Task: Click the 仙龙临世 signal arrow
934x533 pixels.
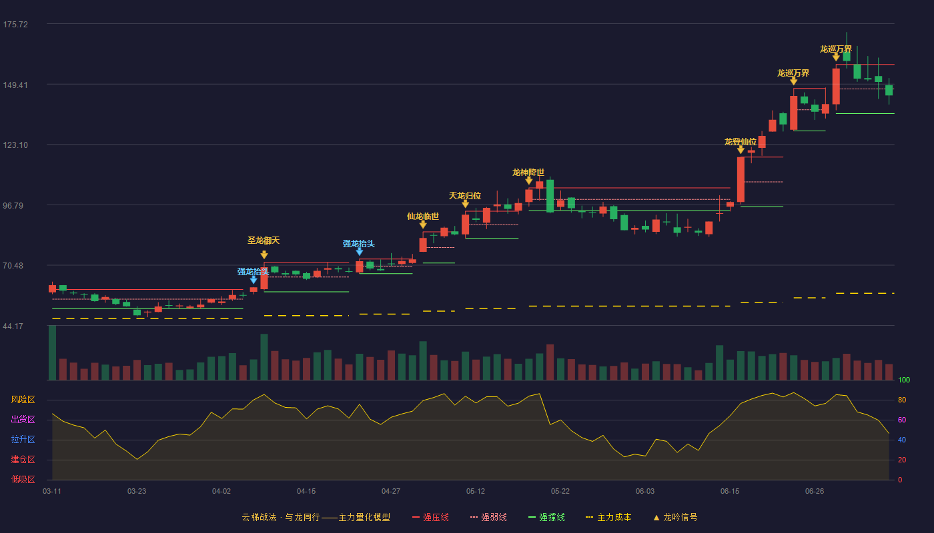Action: (423, 225)
